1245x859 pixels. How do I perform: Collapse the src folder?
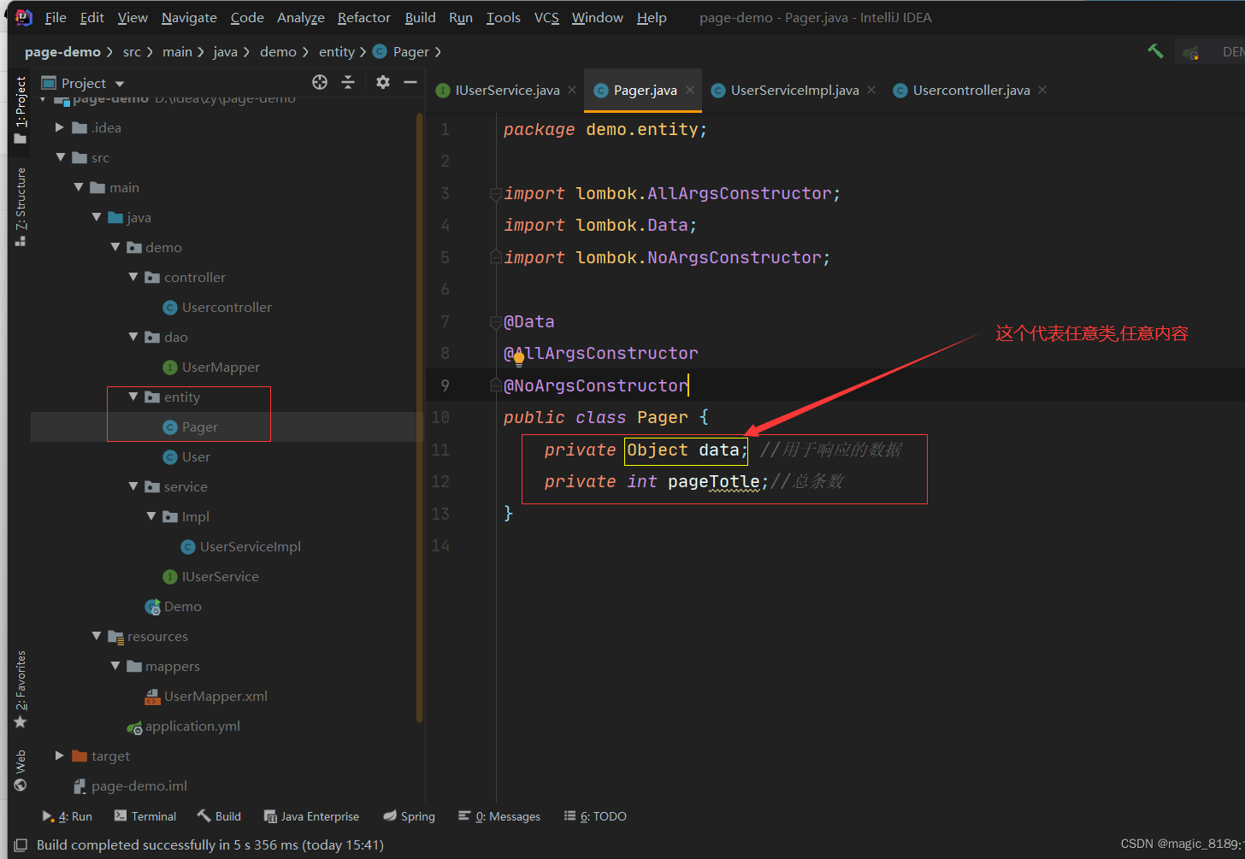(x=60, y=157)
